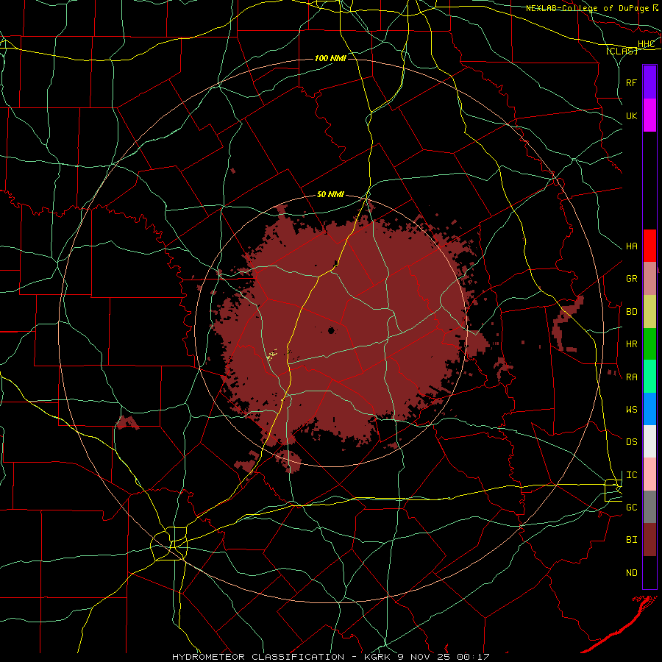The height and width of the screenshot is (662, 662).
Task: Pick the HR green legend swatch
Action: [649, 344]
